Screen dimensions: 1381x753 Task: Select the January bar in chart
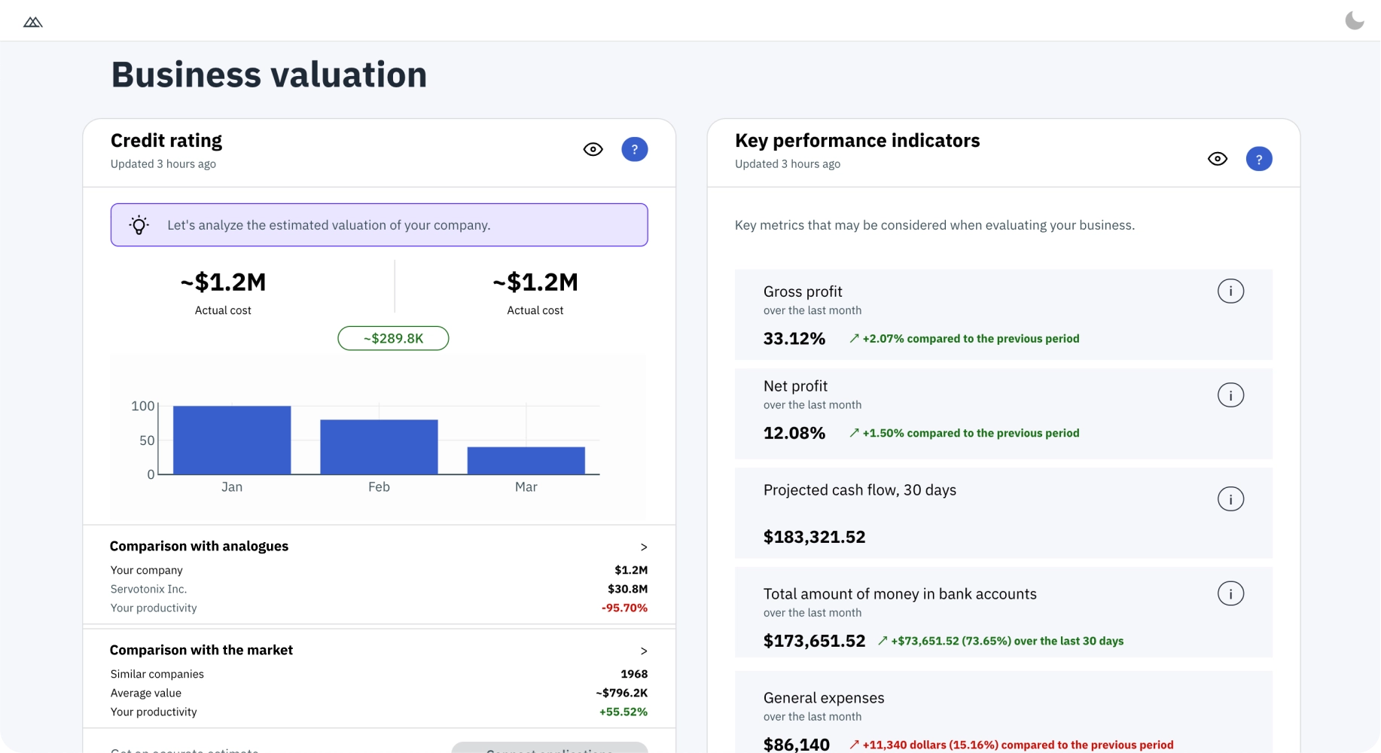coord(232,440)
